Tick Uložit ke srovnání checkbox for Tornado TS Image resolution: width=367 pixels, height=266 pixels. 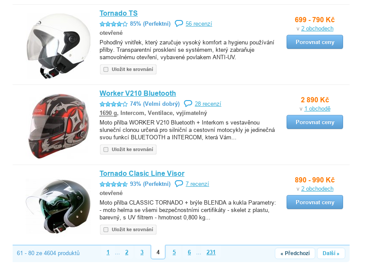[x=106, y=69]
